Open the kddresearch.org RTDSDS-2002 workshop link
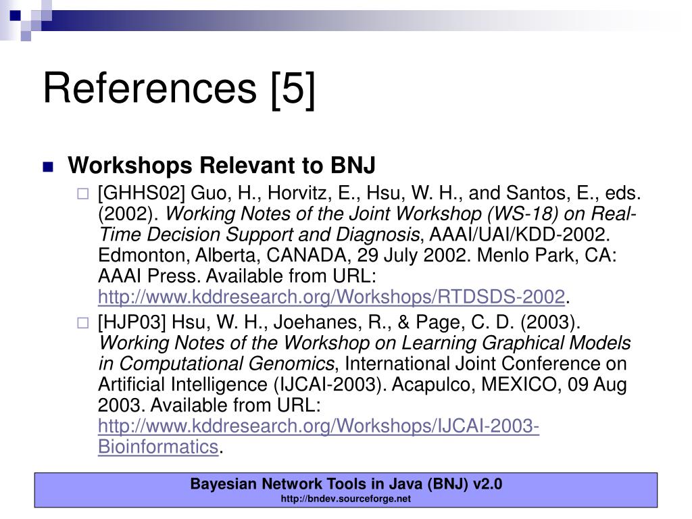This screenshot has width=692, height=519. tap(331, 297)
